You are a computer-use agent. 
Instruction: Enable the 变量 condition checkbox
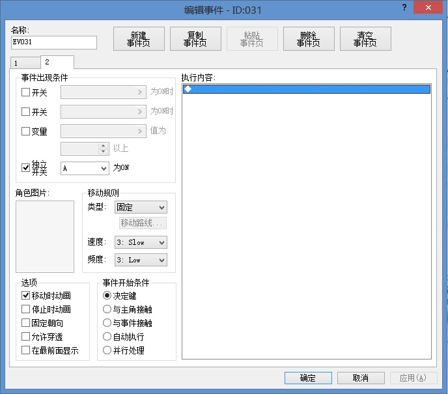[x=25, y=131]
